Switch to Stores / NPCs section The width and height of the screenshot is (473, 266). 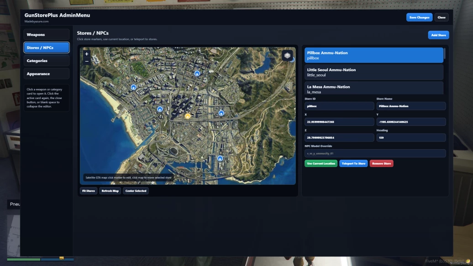point(47,47)
